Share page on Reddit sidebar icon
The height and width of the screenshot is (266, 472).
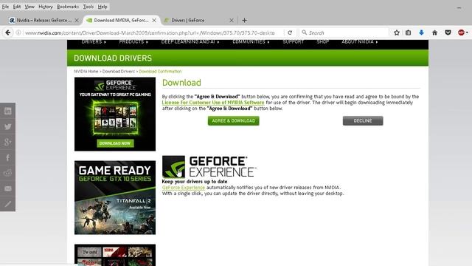pyautogui.click(x=8, y=173)
